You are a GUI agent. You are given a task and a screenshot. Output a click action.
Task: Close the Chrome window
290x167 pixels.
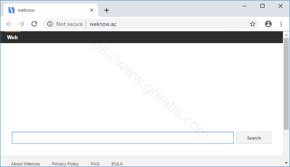(281, 6)
